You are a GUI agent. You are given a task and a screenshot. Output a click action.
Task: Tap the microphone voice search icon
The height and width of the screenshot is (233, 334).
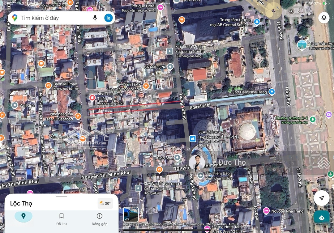pyautogui.click(x=95, y=18)
